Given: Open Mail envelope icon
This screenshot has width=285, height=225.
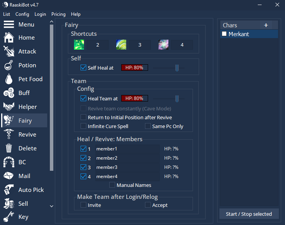Looking at the screenshot, I should 9,176.
